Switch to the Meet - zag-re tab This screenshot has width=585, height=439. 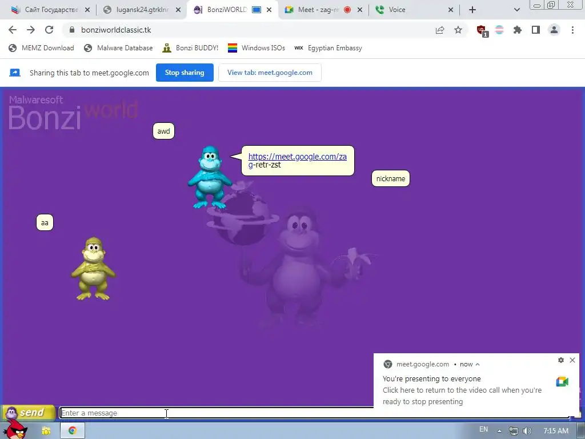click(x=318, y=10)
